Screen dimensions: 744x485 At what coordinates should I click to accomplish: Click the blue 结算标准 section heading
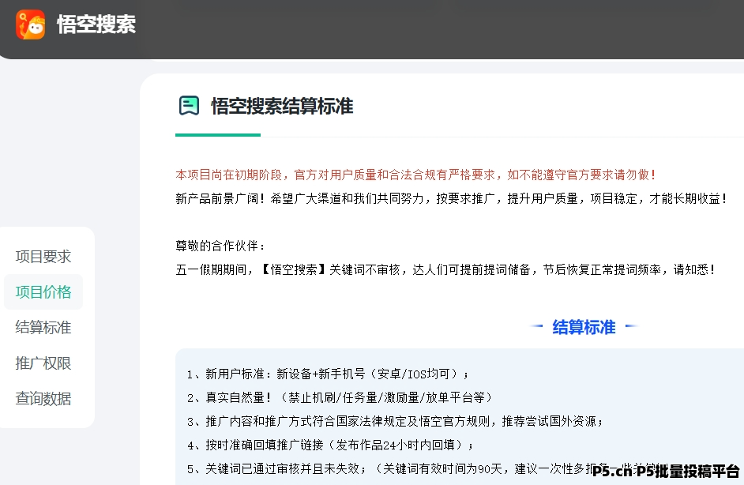pyautogui.click(x=584, y=327)
